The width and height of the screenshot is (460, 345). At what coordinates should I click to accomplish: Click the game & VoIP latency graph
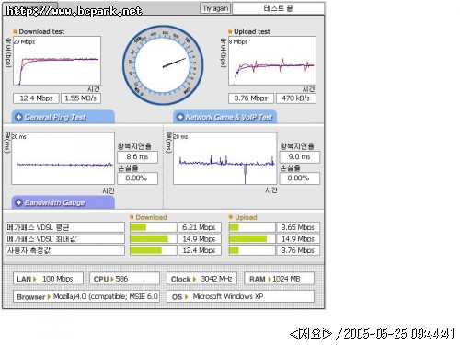click(225, 158)
